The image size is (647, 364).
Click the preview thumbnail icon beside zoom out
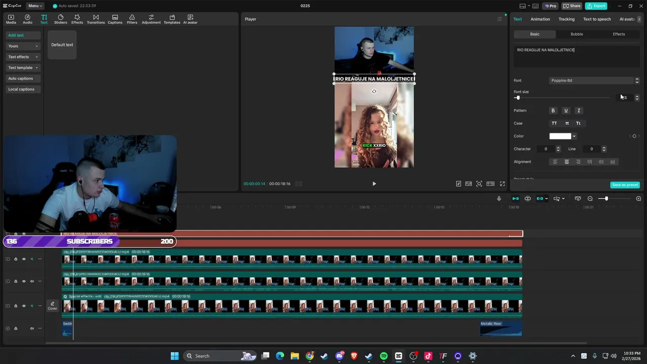578,199
